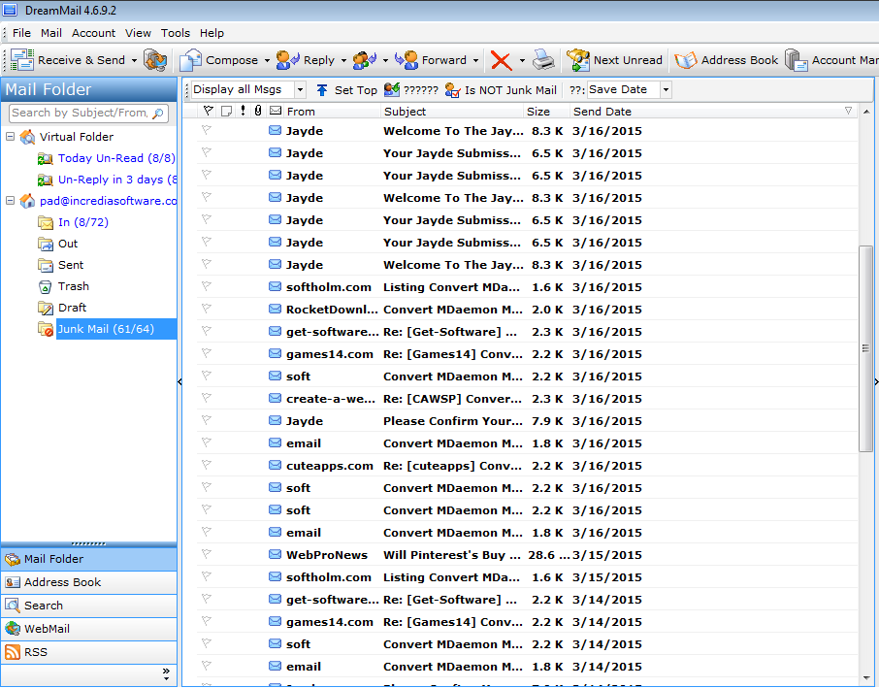Screen dimensions: 879x688
Task: Click the vertical scrollbar thumb of message list
Action: pyautogui.click(x=865, y=348)
